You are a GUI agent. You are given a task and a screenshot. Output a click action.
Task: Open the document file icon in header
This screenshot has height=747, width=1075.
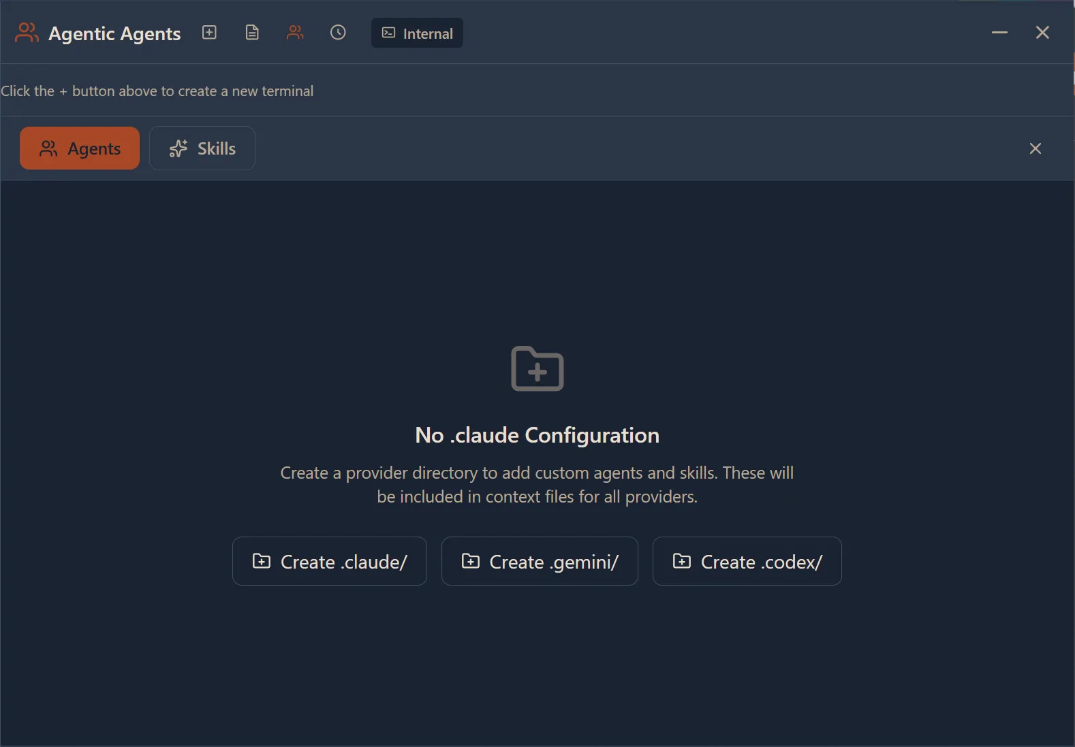[252, 33]
